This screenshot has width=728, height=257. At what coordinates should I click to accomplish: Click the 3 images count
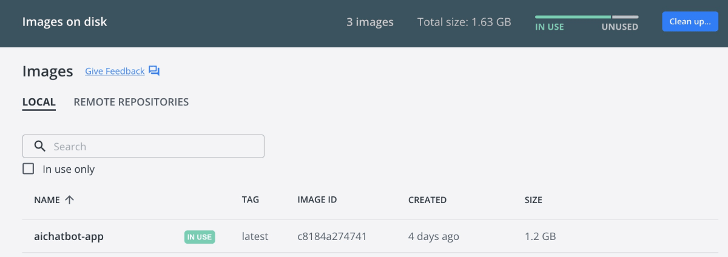(x=370, y=22)
